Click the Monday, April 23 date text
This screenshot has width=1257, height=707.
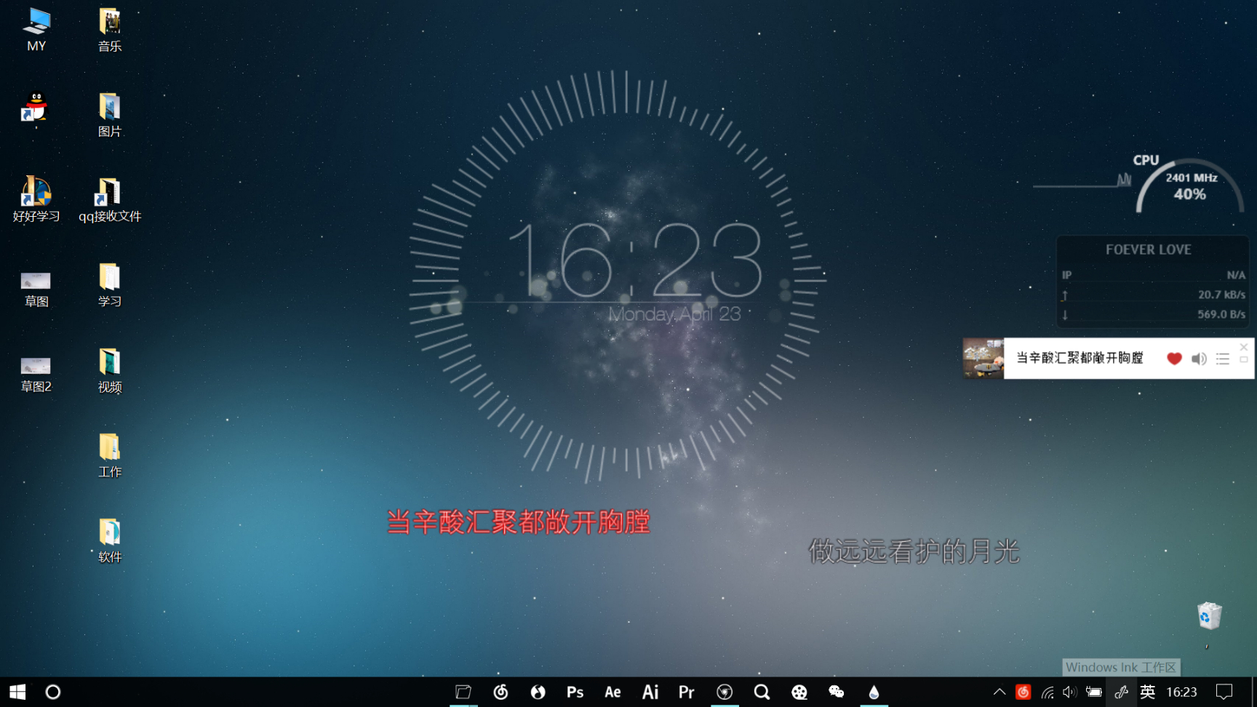click(674, 314)
